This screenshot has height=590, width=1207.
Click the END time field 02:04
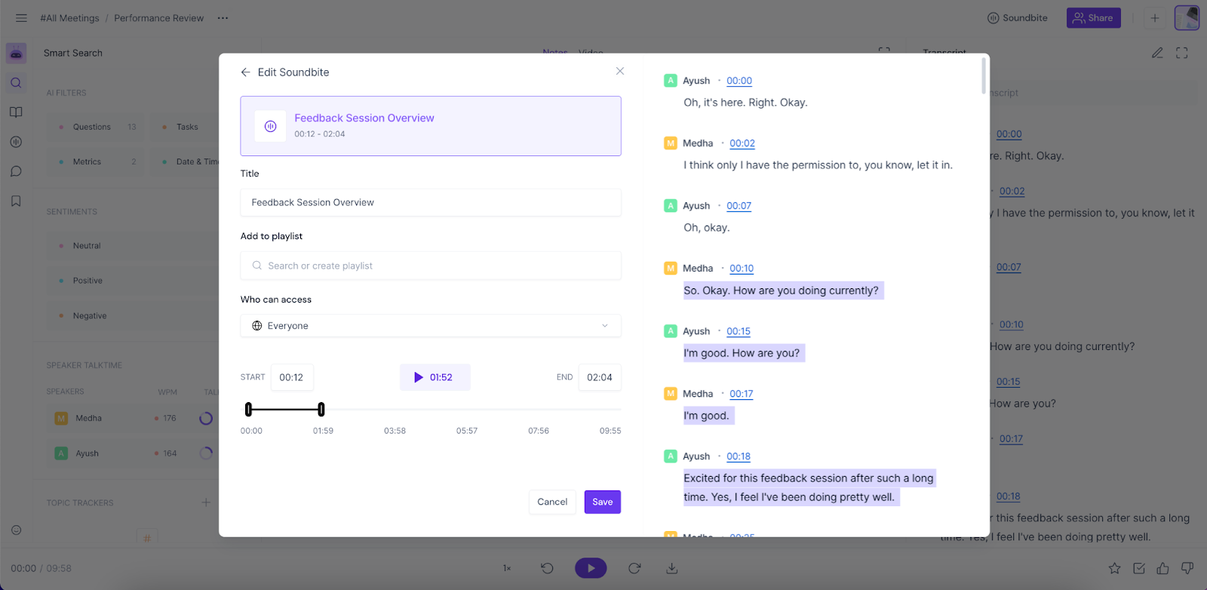pyautogui.click(x=600, y=377)
